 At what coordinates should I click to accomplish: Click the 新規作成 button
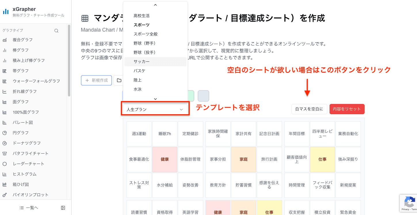pyautogui.click(x=96, y=80)
